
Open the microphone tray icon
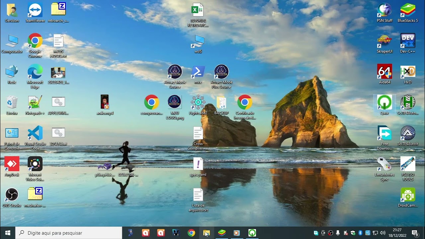(338, 233)
